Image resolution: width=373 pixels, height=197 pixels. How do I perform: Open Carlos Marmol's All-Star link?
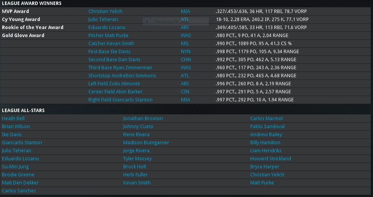click(266, 119)
